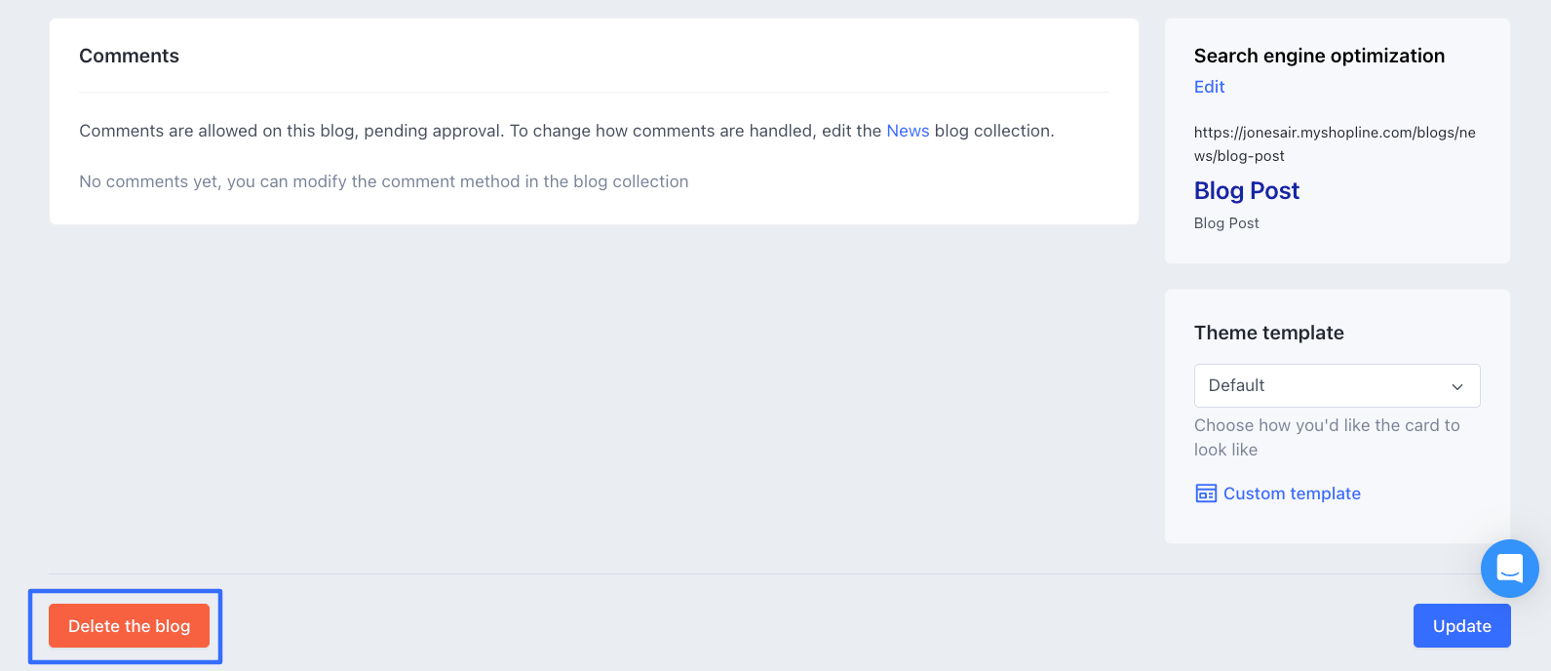This screenshot has height=671, width=1551.
Task: Click the blue Update button
Action: pos(1461,626)
